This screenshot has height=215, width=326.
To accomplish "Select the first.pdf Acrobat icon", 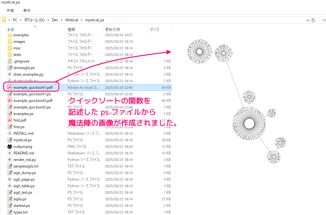I will coord(10,120).
